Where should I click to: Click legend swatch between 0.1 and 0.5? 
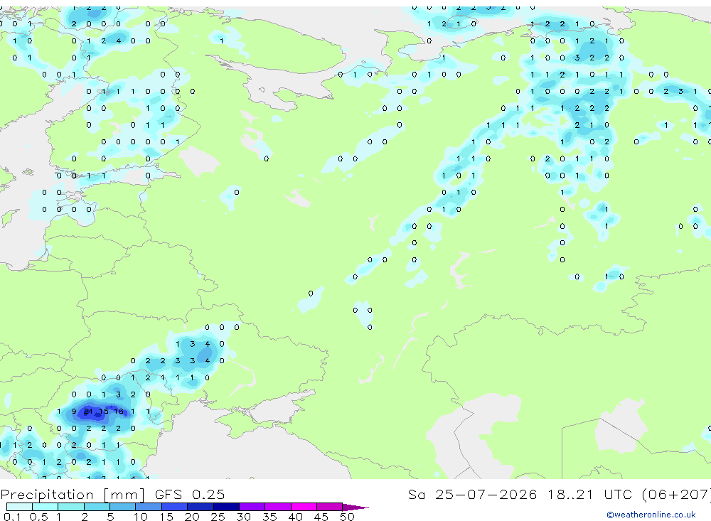click(x=19, y=507)
